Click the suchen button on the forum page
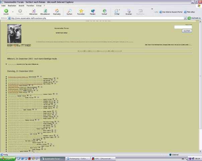 (187, 31)
